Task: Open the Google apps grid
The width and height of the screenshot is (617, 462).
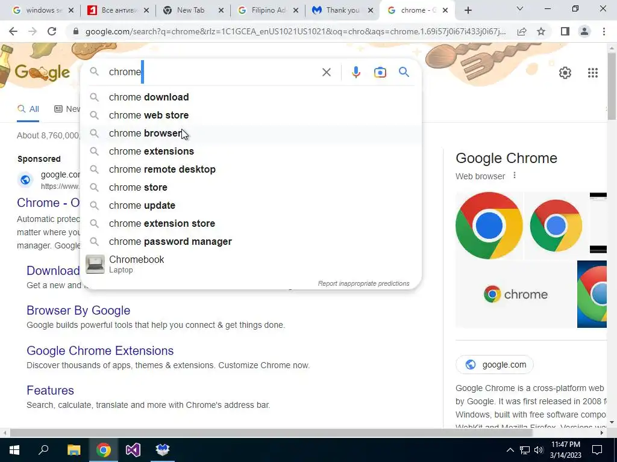Action: click(593, 73)
